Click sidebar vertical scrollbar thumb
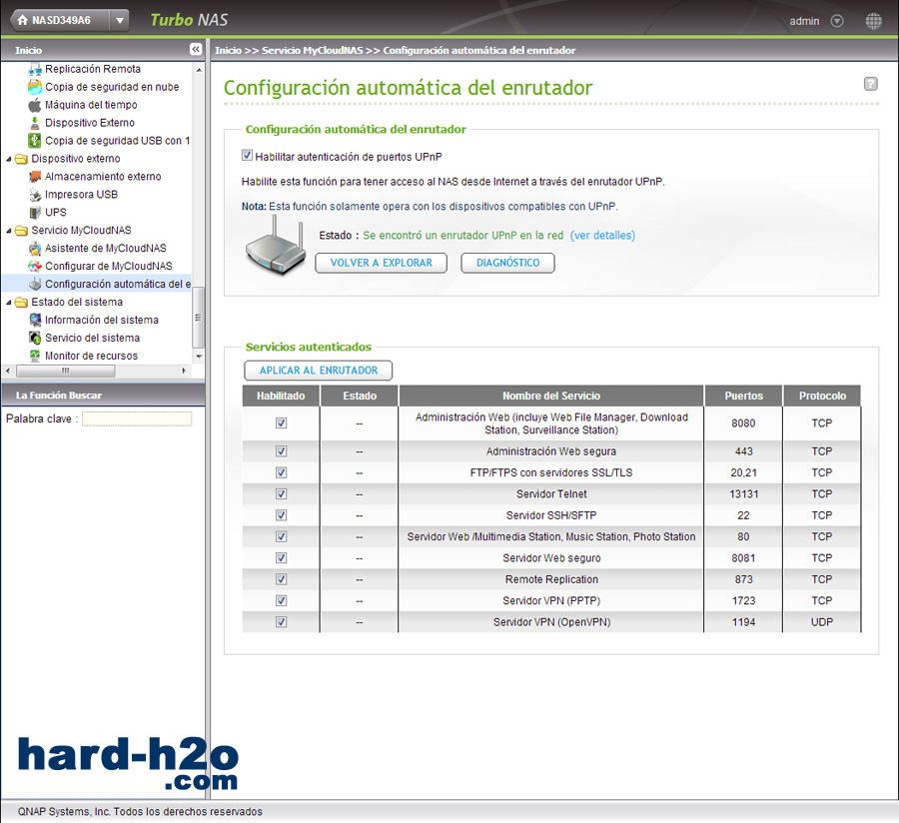 [x=199, y=318]
